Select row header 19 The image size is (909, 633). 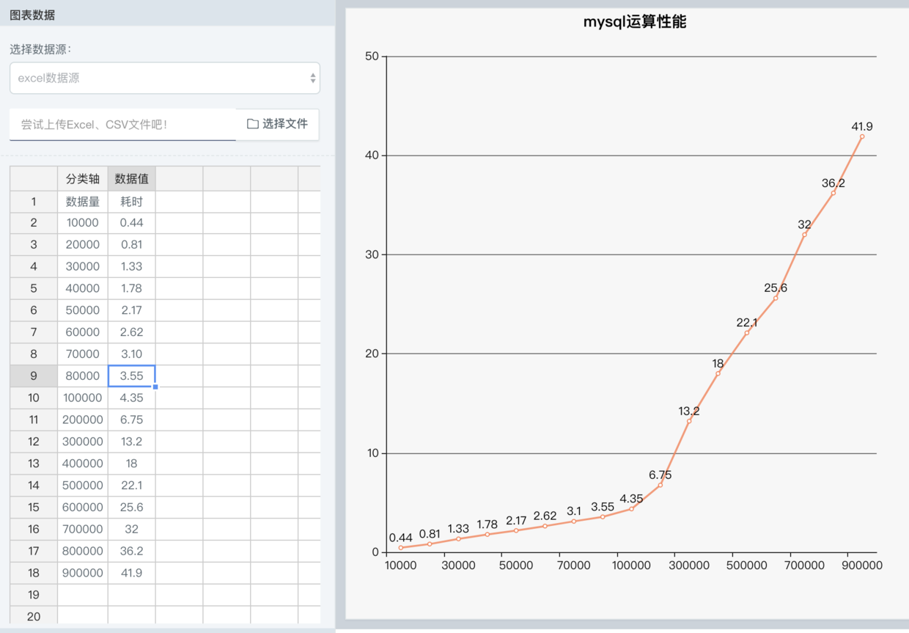coord(34,594)
